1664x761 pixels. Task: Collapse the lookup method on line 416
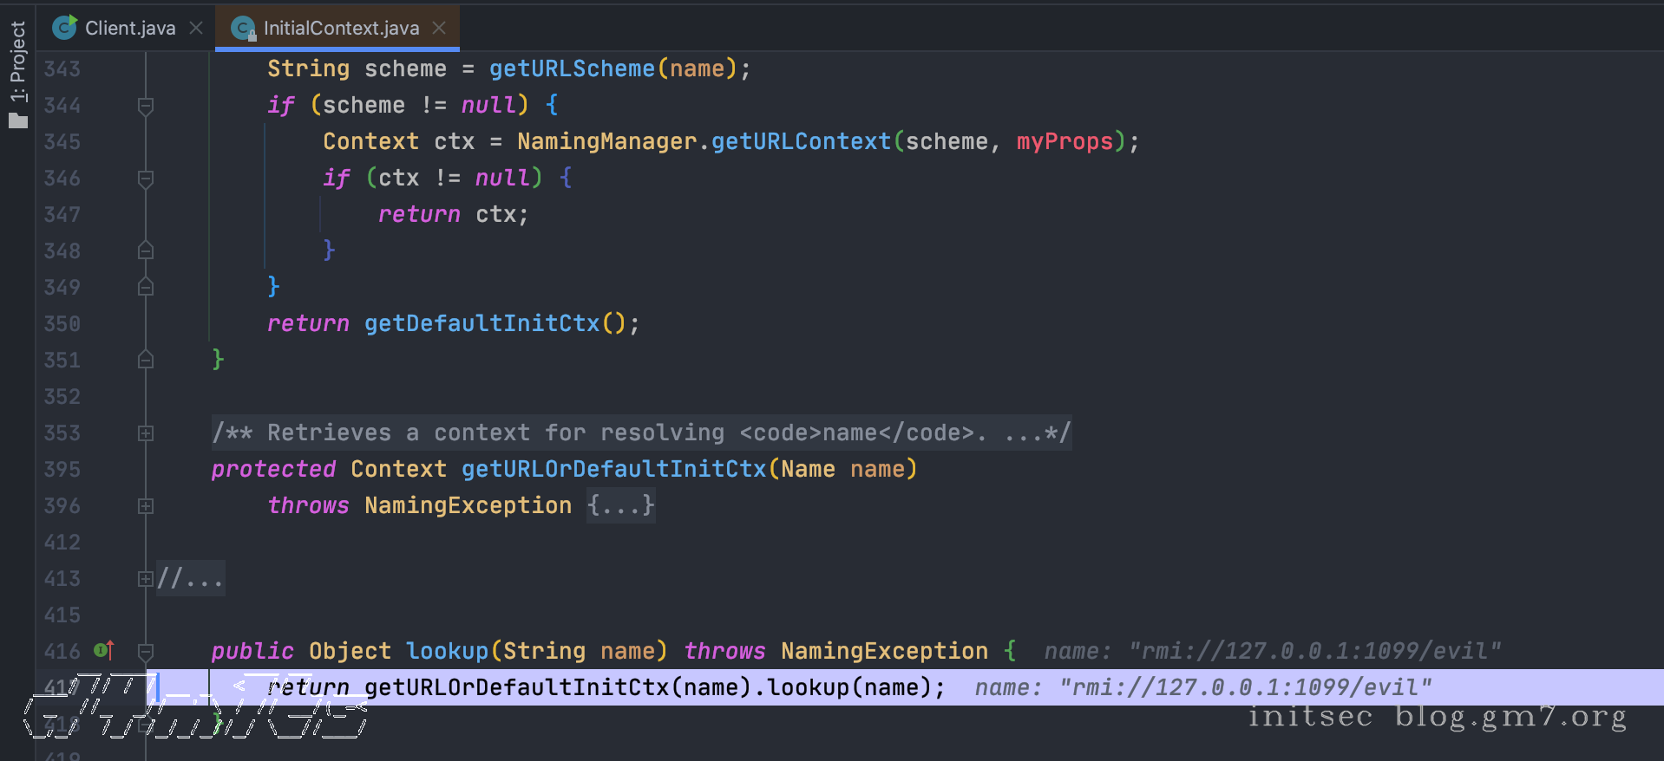tap(146, 651)
